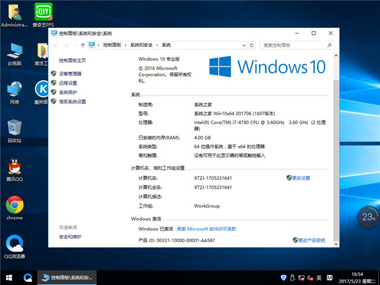
Task: Launch QQ Browser (QQ浏览器) desktop icon
Action: point(14,246)
